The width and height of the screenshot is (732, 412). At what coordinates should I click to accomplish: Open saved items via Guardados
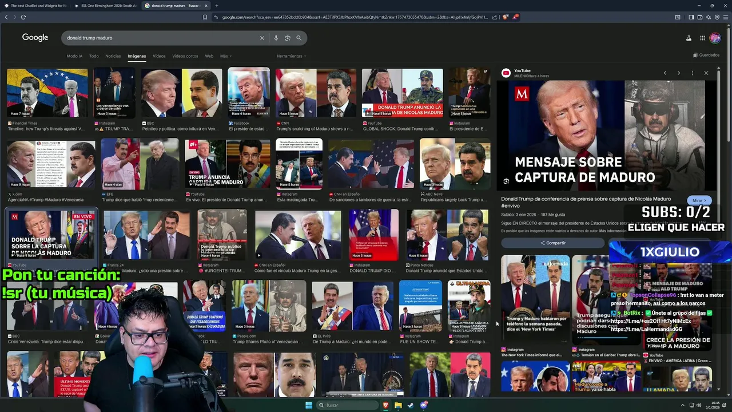[x=706, y=55]
